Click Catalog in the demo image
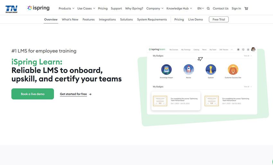The height and width of the screenshot is (165, 273). pos(196,50)
